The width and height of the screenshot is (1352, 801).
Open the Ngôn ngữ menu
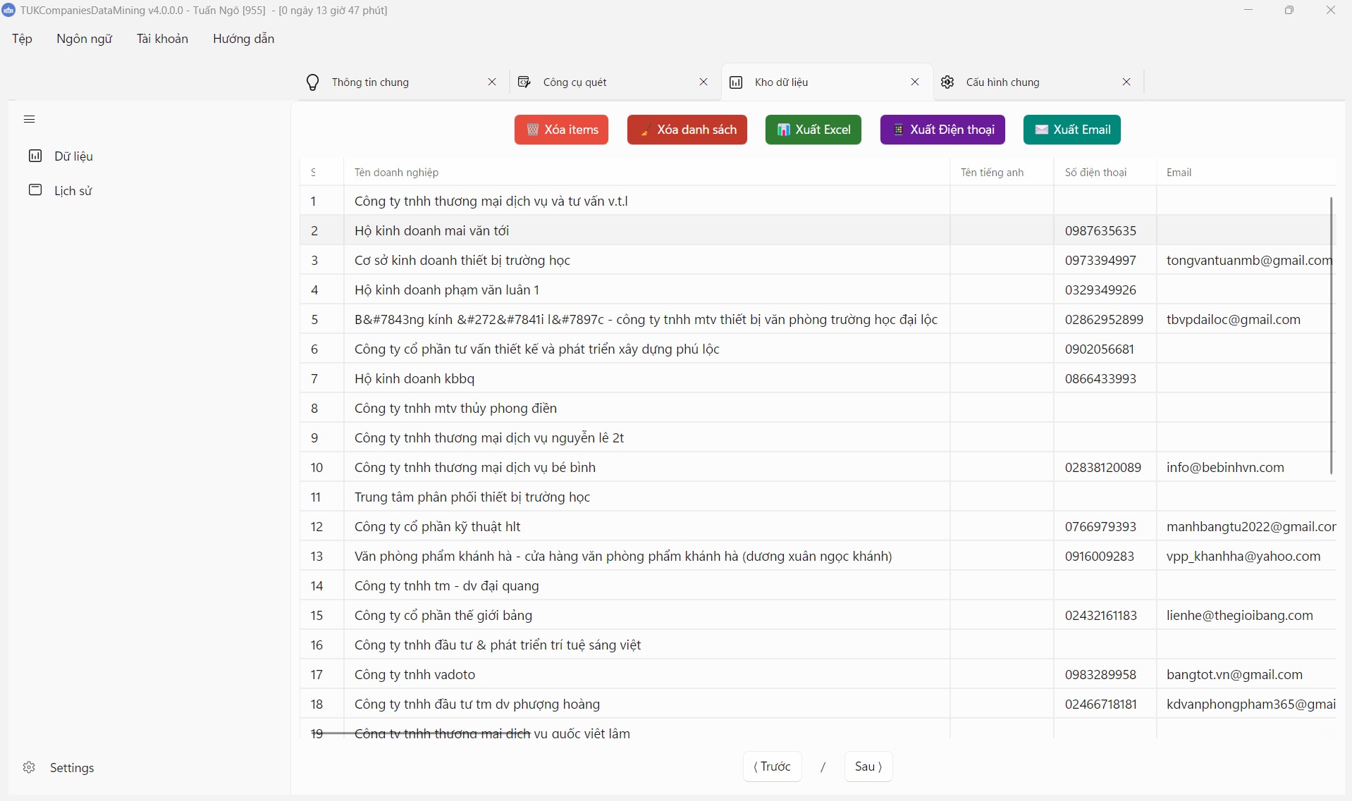[84, 39]
